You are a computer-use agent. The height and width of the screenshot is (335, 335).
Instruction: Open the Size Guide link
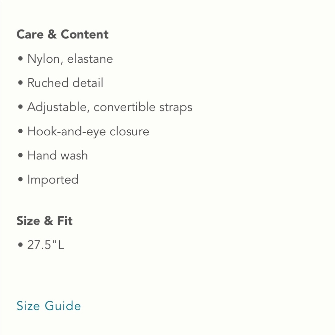point(49,306)
